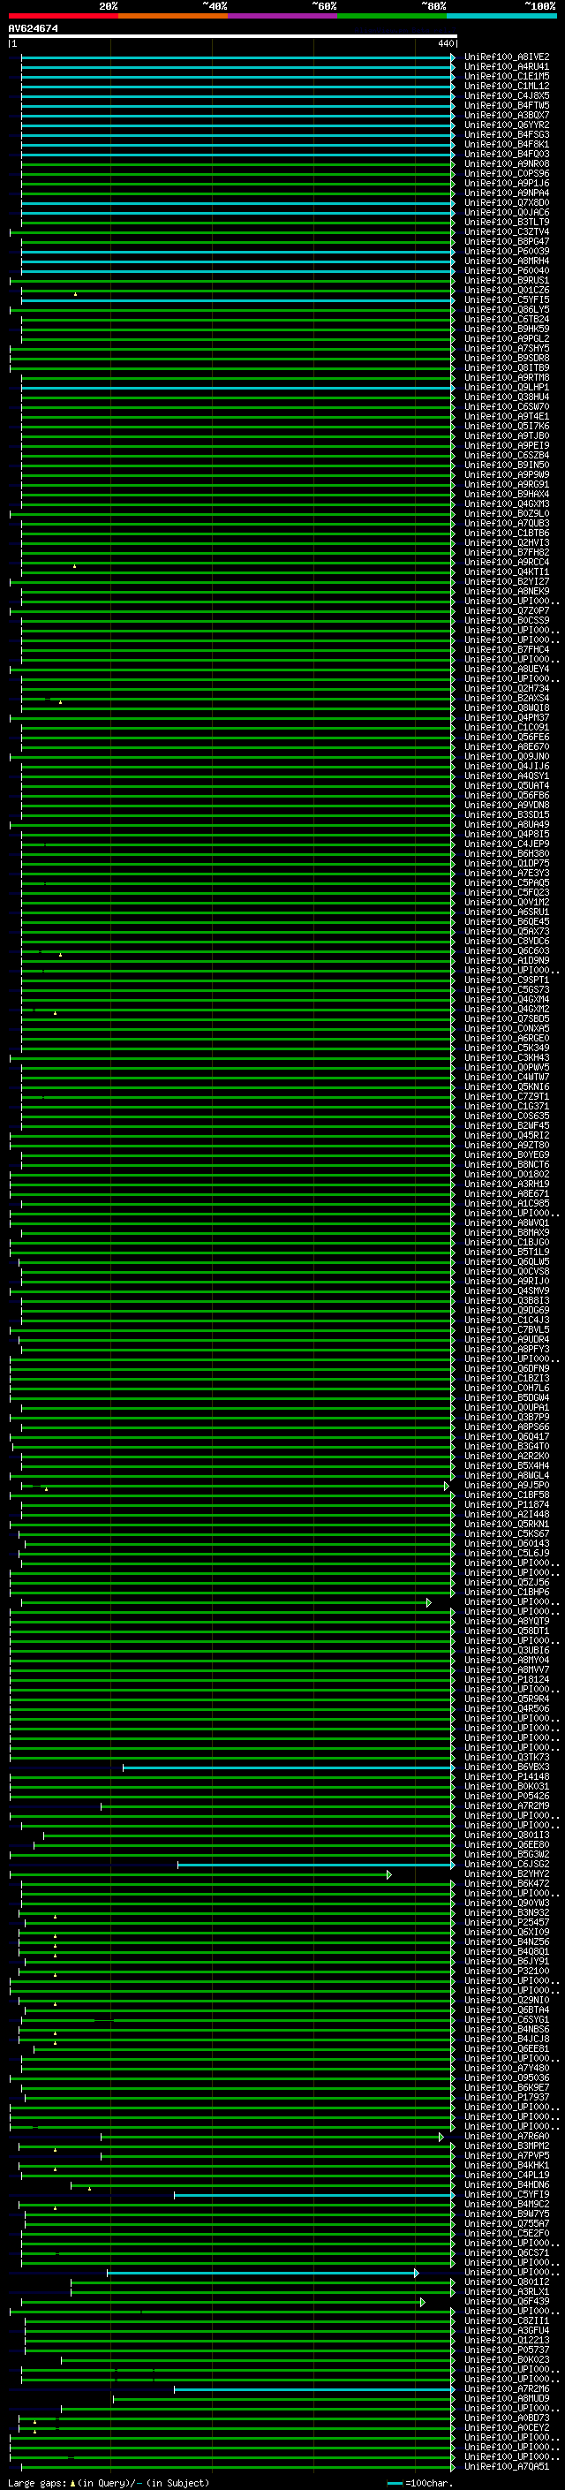565x2490 pixels.
Task: Click the cyan =100char. legend line
Action: point(394,2482)
